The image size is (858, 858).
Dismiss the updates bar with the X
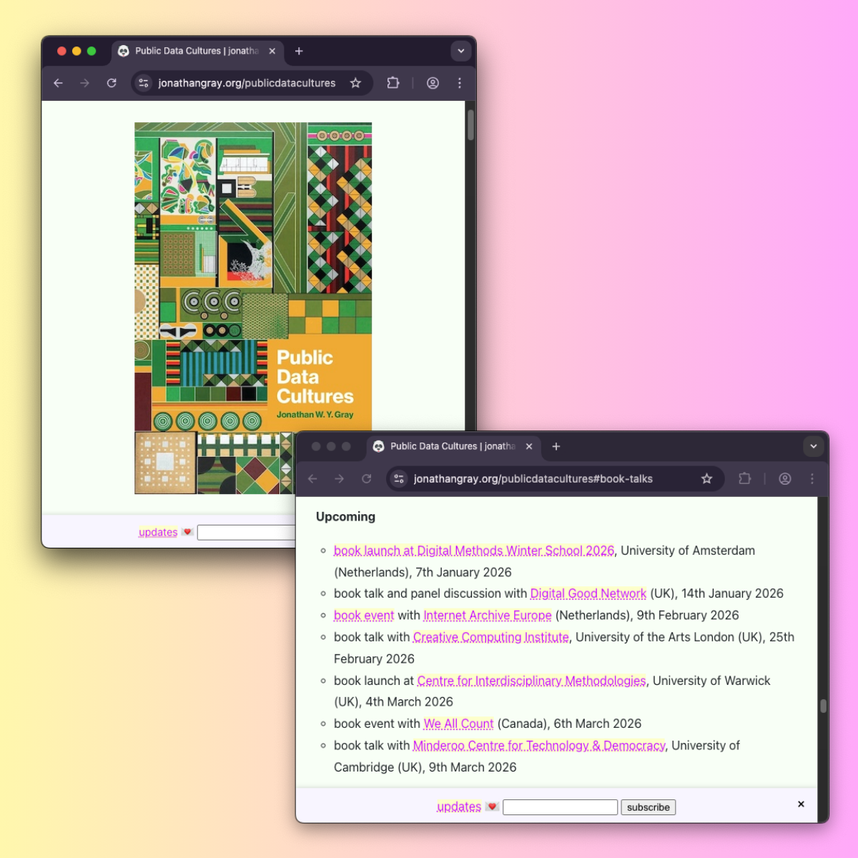pos(801,804)
